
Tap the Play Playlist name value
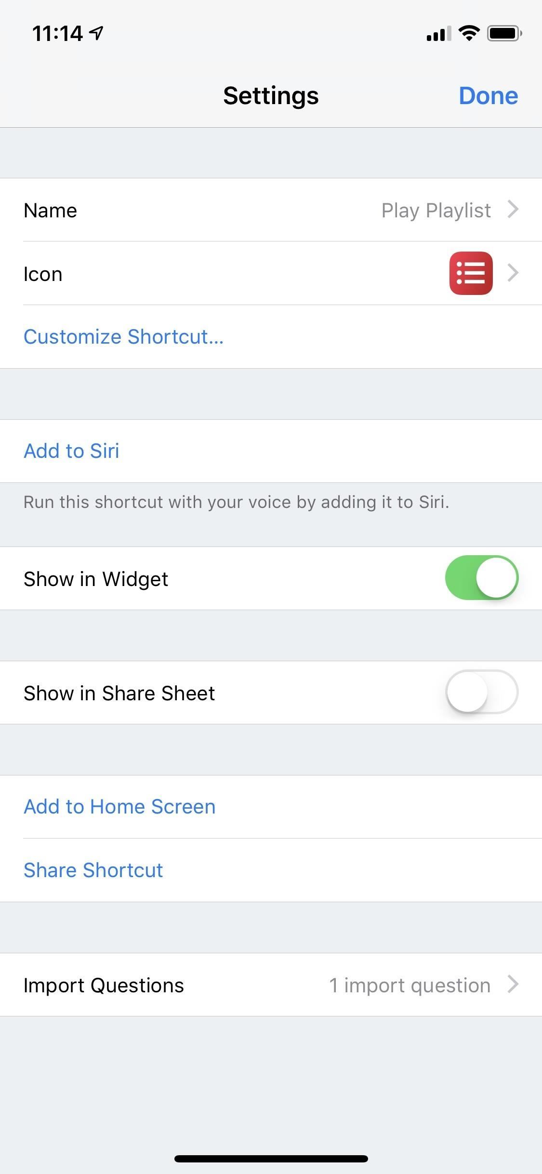436,211
